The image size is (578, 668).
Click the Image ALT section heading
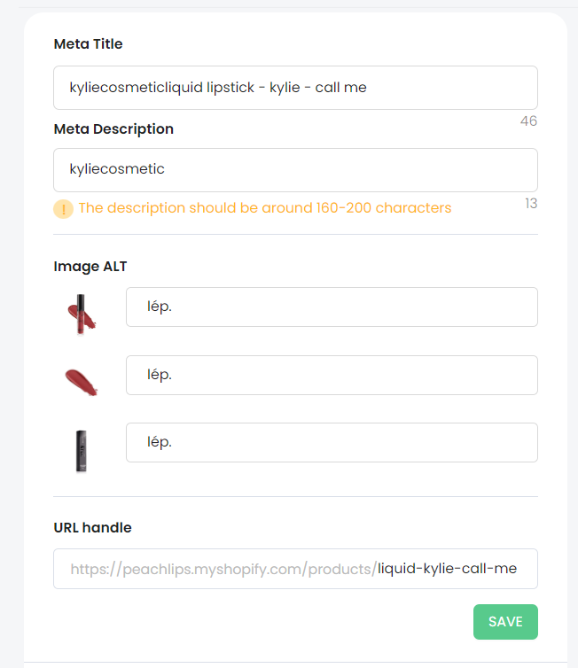[90, 267]
